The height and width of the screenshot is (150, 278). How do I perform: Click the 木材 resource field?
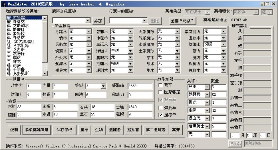point(29,107)
